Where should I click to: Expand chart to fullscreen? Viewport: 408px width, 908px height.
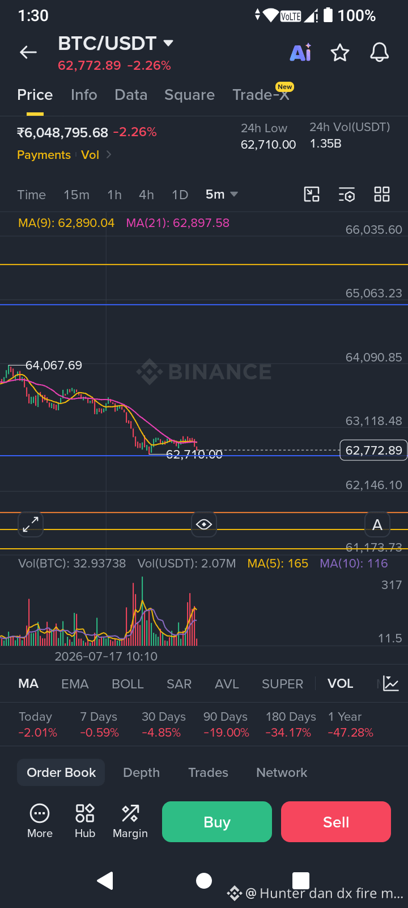click(x=31, y=524)
